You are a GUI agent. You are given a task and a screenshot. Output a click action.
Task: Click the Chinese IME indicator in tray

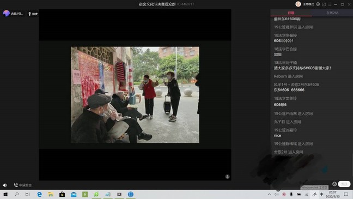[321, 194]
